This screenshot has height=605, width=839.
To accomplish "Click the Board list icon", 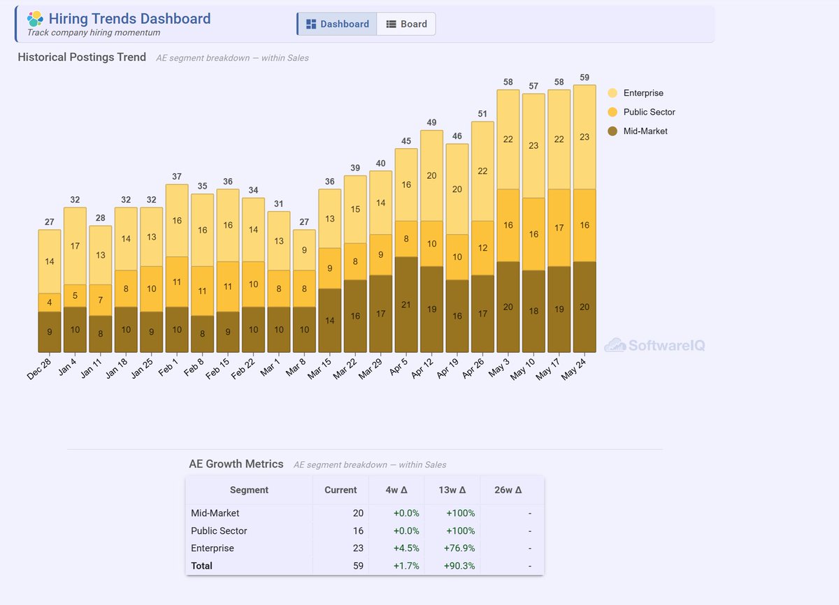I will pyautogui.click(x=392, y=24).
